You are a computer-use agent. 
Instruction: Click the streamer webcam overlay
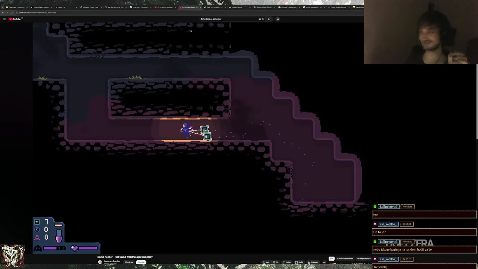pyautogui.click(x=421, y=32)
